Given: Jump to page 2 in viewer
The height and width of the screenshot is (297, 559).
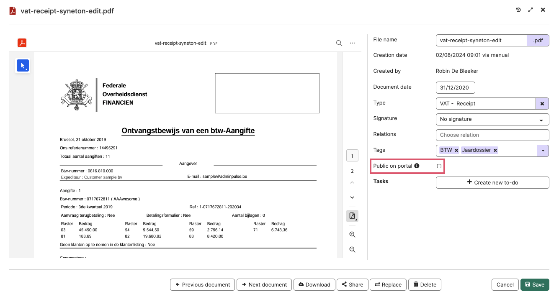Looking at the screenshot, I should [352, 171].
